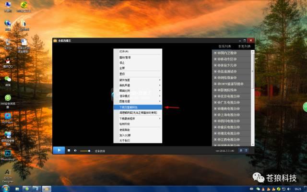Expand the ◎高清测试◎ channel group
307x192 pixels.
215,72
